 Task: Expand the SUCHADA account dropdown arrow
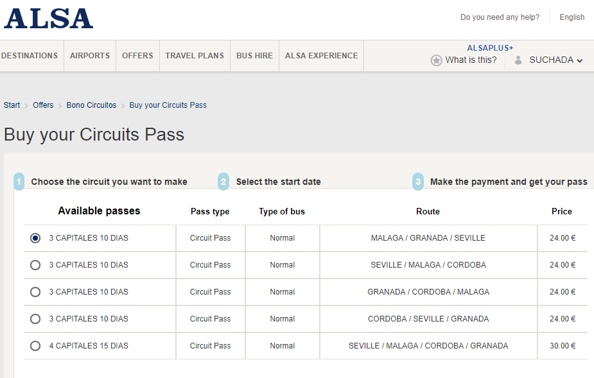click(x=580, y=60)
